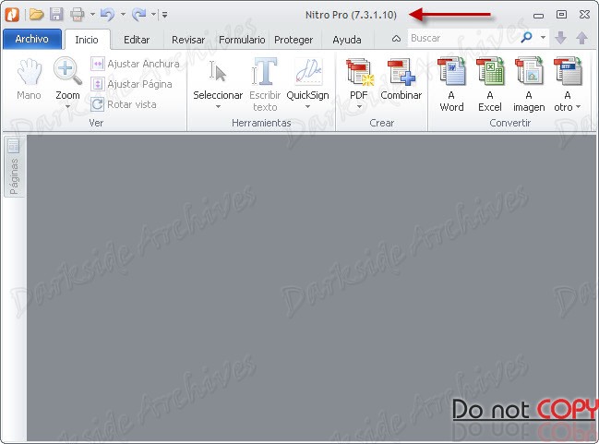Screen dimensions: 599x444
Task: Open the undo history dropdown arrow
Action: [x=123, y=15]
